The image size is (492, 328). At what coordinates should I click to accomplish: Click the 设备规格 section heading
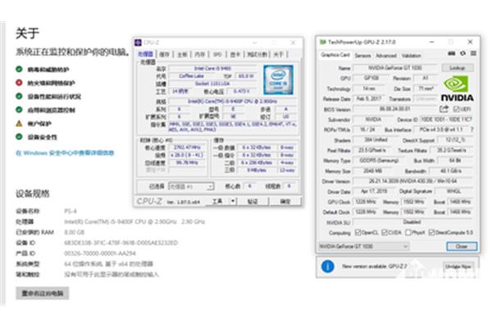(33, 194)
